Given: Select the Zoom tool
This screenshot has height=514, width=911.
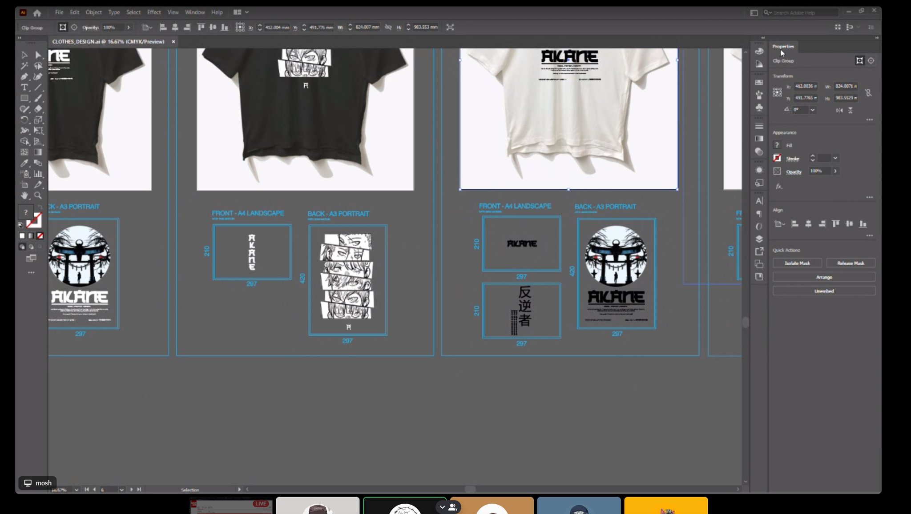Looking at the screenshot, I should tap(38, 195).
